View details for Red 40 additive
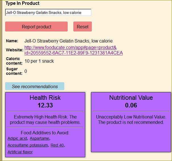 pos(57,145)
